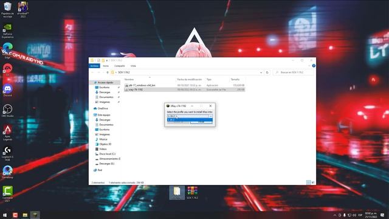
Task: Show hidden system tray icons
Action: click(335, 215)
